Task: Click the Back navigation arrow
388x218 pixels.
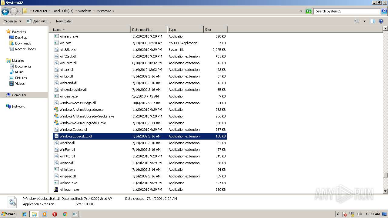Action: pyautogui.click(x=5, y=12)
